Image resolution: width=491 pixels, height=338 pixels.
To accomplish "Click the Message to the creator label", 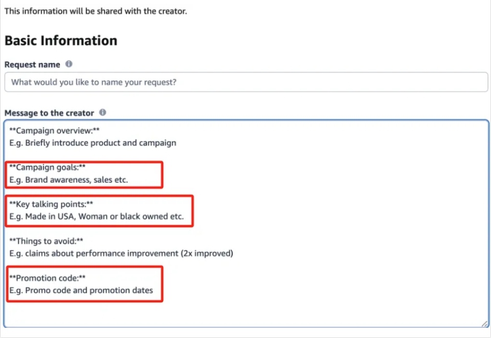I will pos(49,113).
